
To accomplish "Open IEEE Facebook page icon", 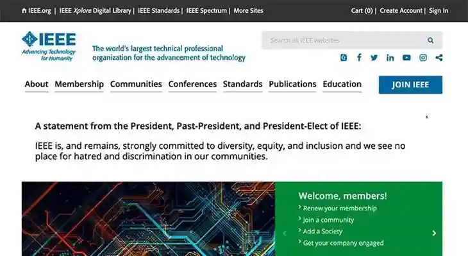I will click(359, 57).
